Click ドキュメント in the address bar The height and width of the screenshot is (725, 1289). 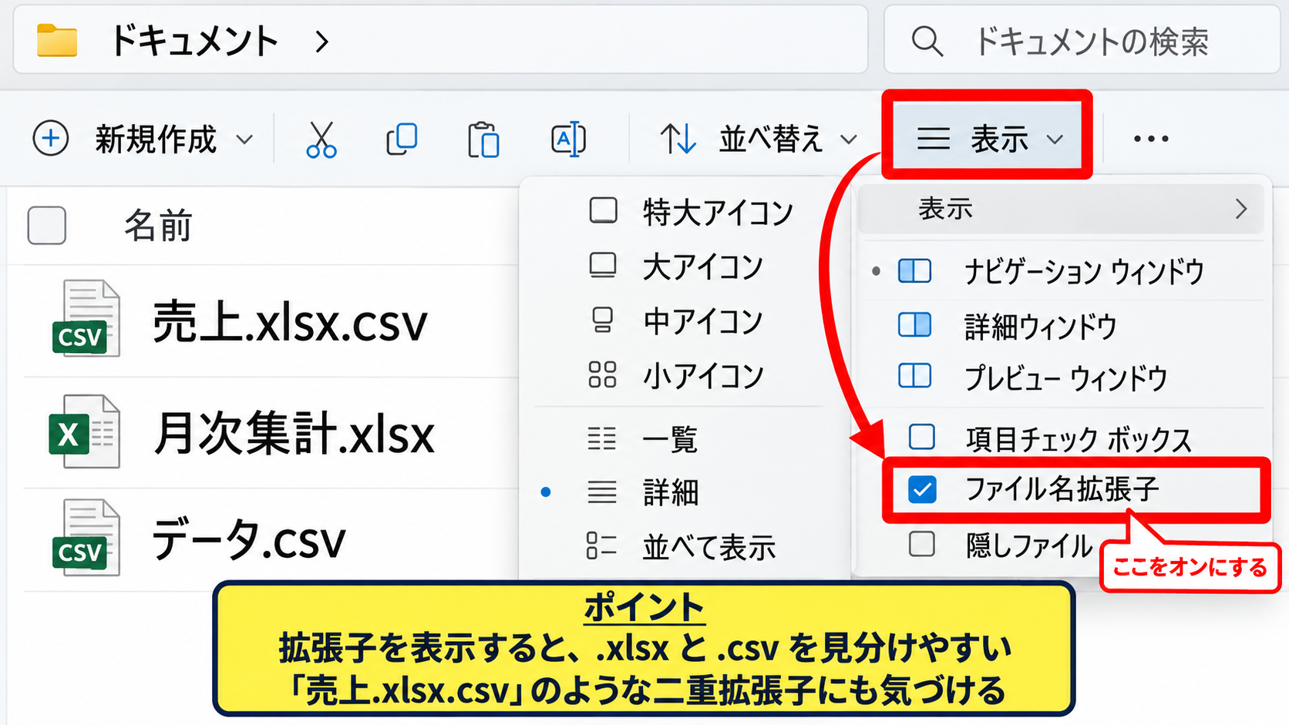194,41
